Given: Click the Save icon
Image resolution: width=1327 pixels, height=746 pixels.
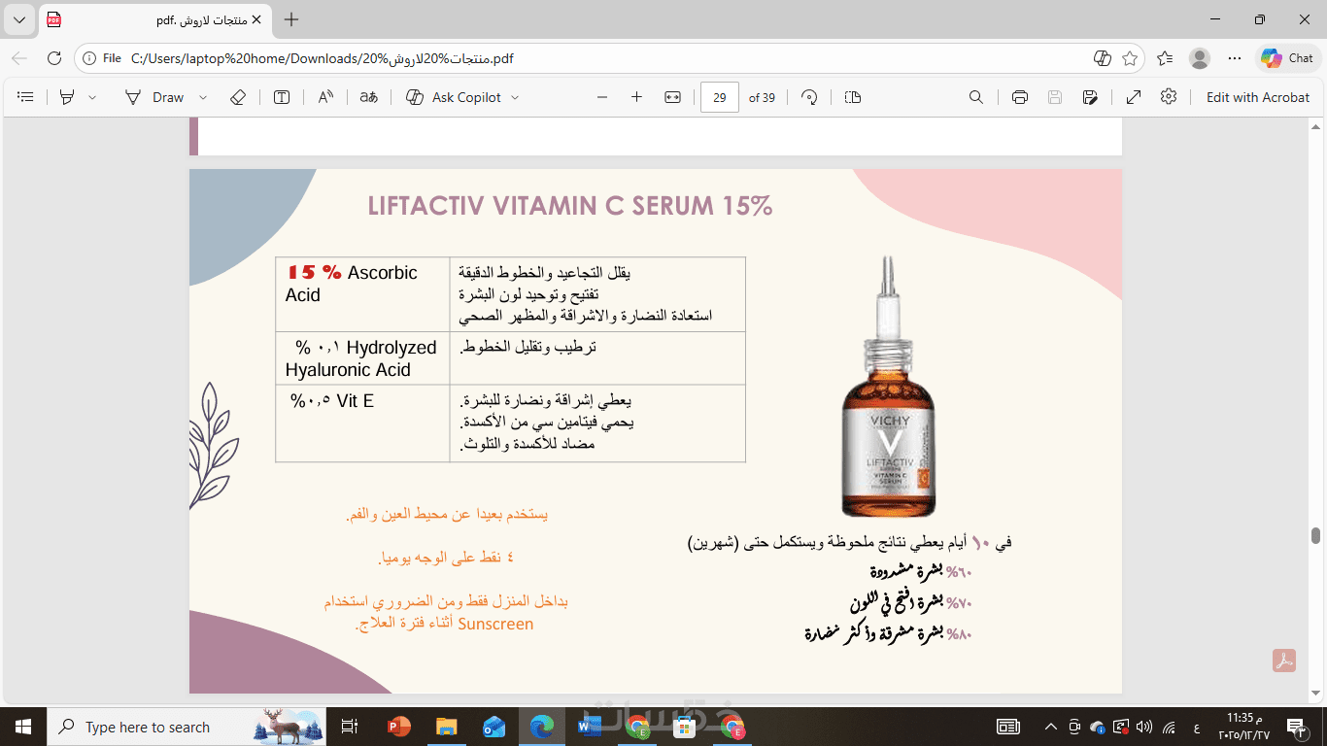Looking at the screenshot, I should point(1055,97).
